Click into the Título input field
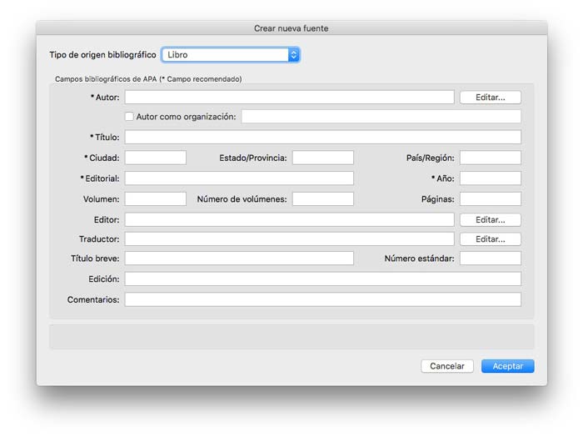The image size is (583, 437). point(322,137)
